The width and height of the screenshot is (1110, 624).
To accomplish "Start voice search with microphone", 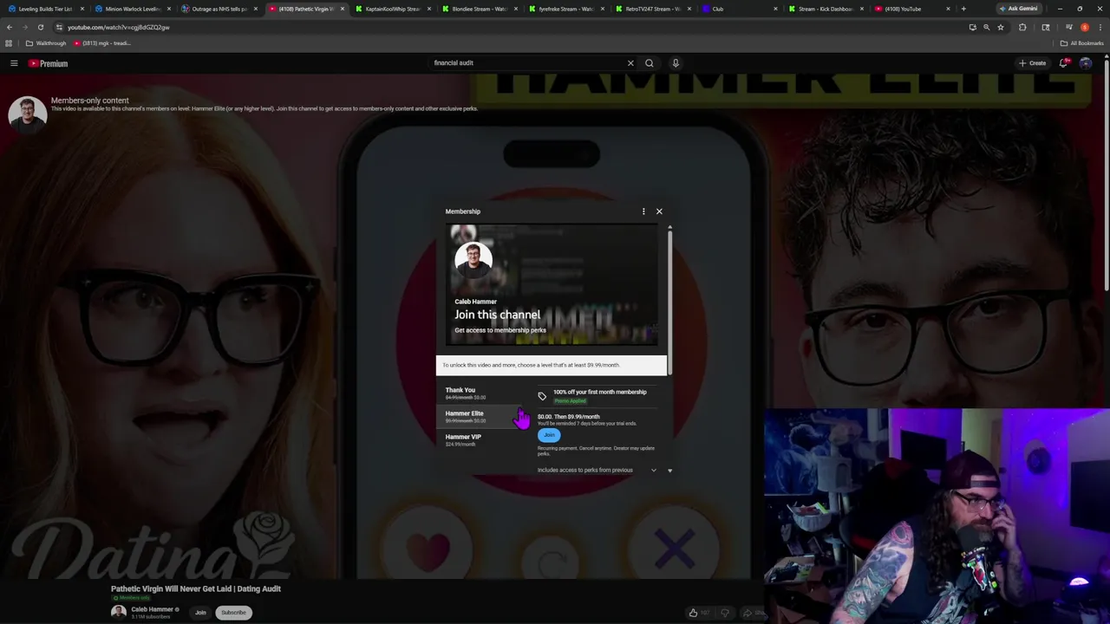I will click(676, 63).
